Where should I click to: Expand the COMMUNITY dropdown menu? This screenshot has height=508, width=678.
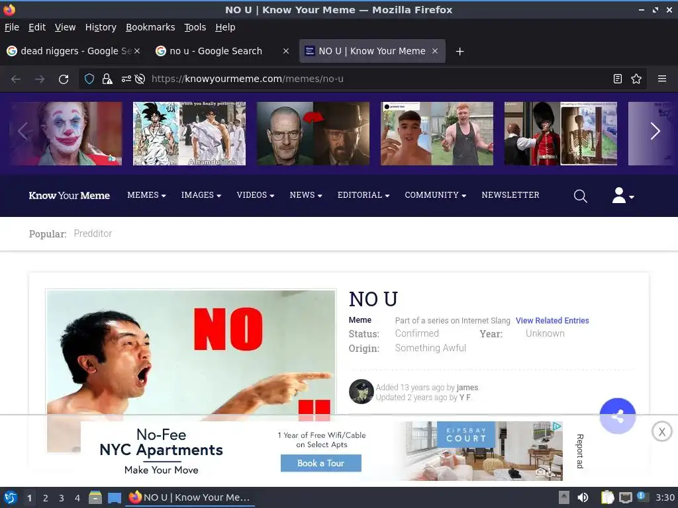436,195
